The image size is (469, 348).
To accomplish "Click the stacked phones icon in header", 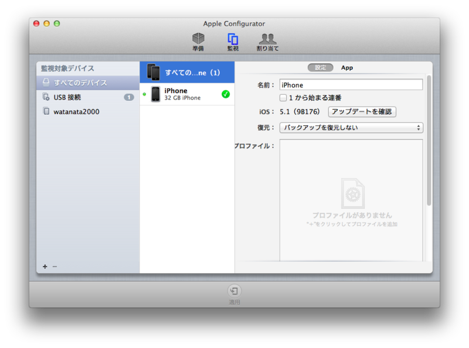I will pos(154,72).
